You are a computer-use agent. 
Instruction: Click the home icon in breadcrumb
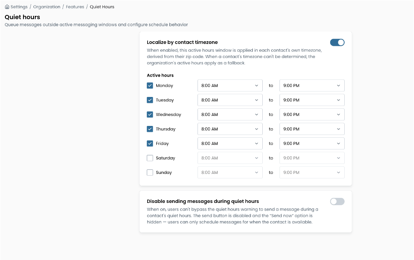7,7
